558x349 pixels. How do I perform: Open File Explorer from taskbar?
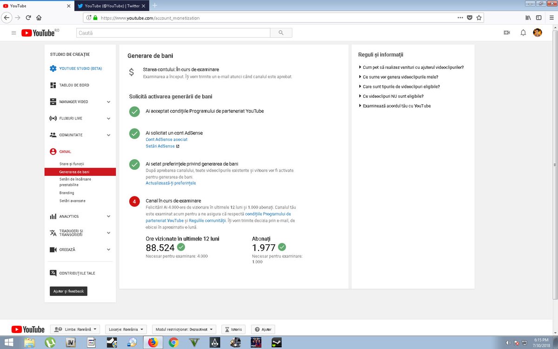click(30, 342)
